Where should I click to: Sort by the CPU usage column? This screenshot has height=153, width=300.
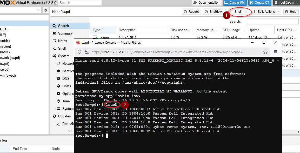233,30
